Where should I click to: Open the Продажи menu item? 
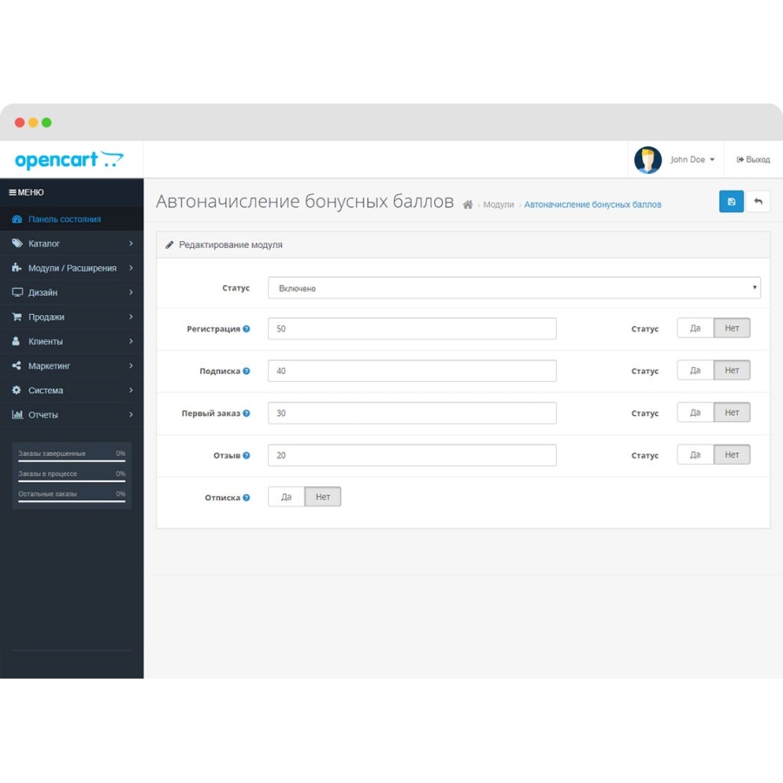coord(72,317)
